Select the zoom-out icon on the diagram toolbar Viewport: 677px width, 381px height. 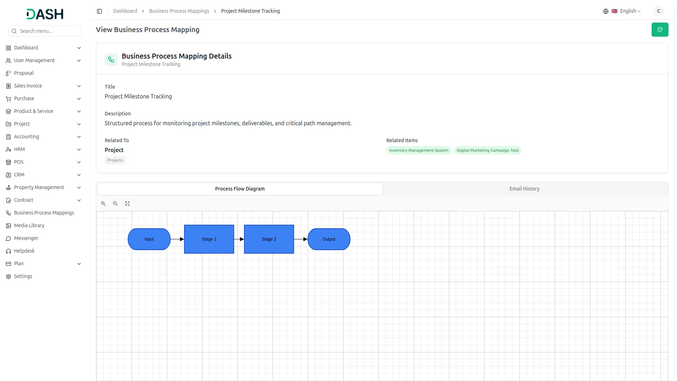tap(115, 204)
